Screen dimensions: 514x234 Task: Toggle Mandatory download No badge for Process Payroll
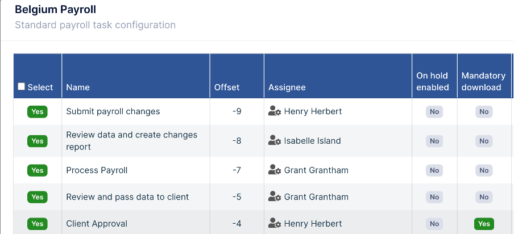484,170
